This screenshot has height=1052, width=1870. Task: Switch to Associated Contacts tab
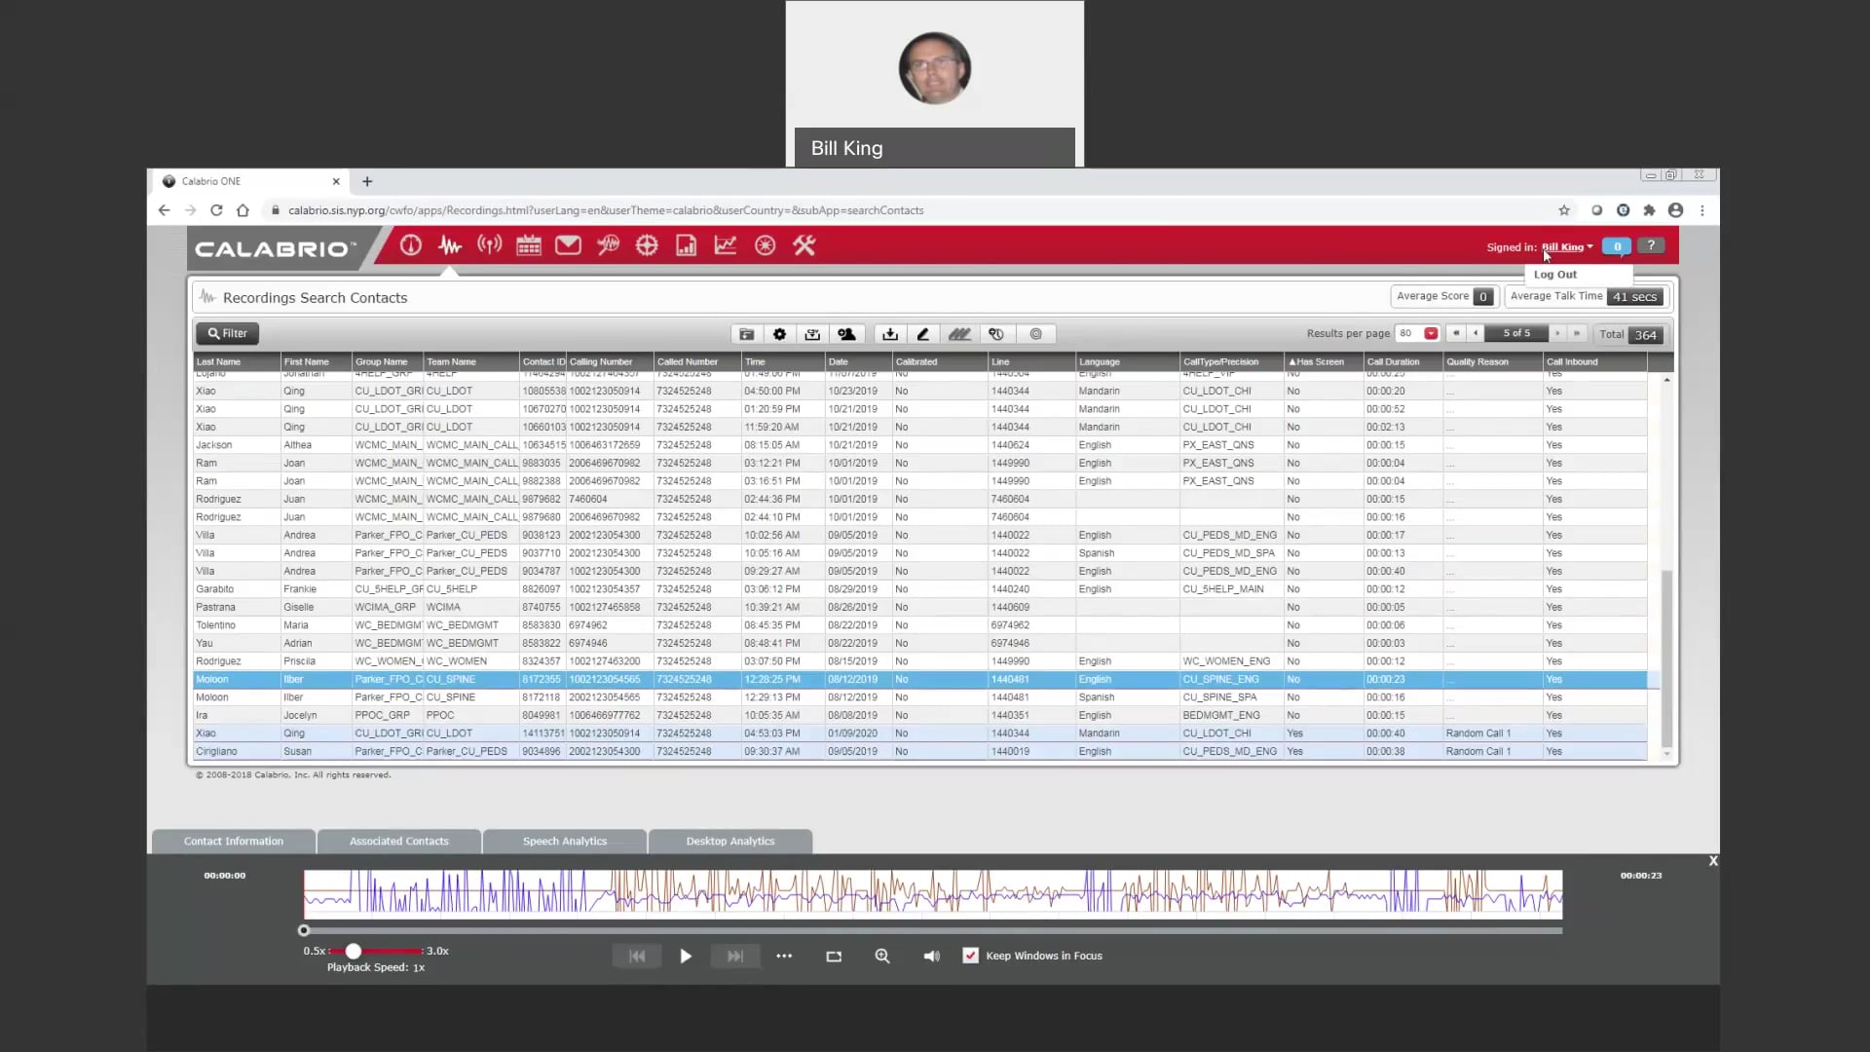pos(399,842)
